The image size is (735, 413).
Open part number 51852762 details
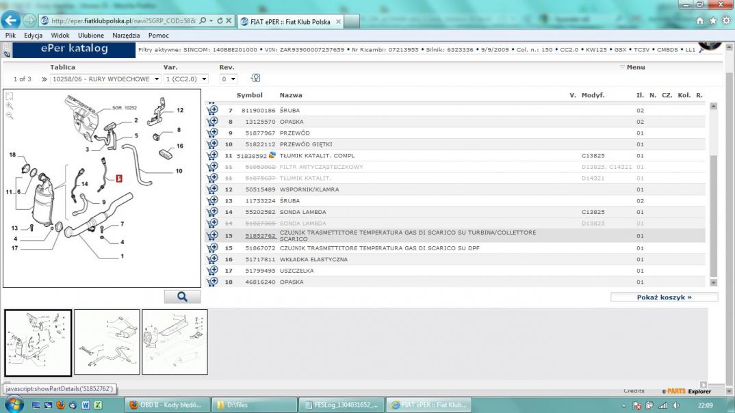click(x=260, y=235)
